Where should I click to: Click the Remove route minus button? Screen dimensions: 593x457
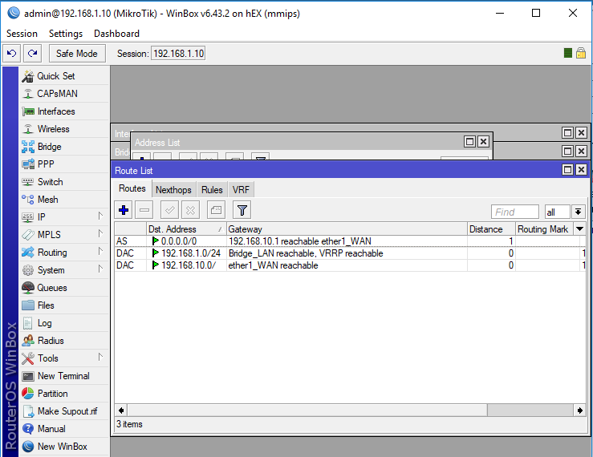point(144,210)
